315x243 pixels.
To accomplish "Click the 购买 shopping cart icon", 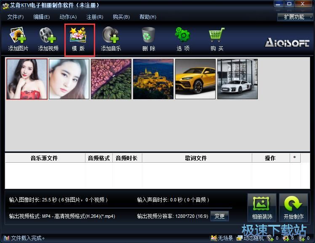I will coord(216,35).
